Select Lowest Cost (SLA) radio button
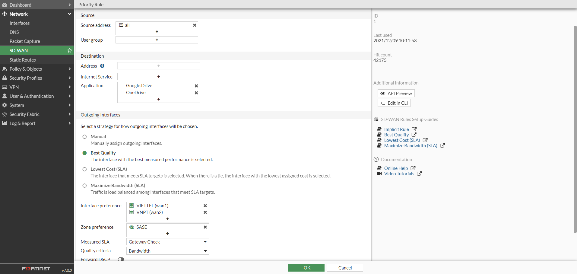 pos(85,169)
